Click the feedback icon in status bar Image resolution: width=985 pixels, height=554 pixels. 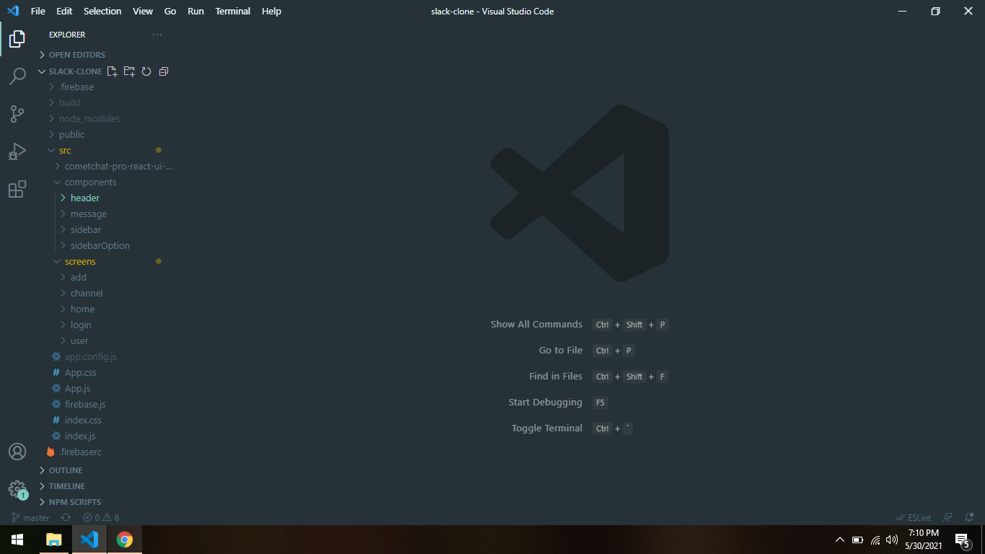click(x=948, y=518)
